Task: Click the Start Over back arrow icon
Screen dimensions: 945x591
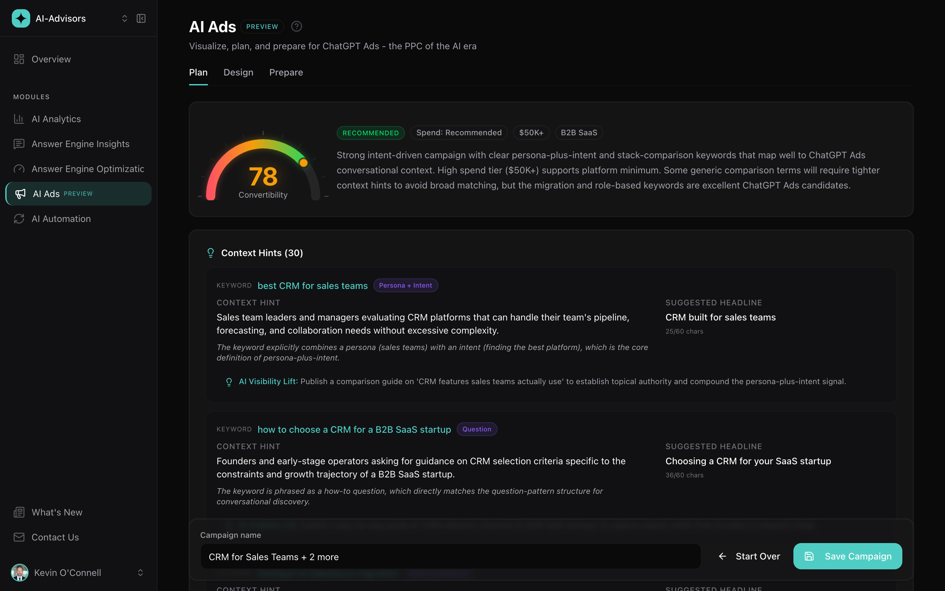Action: 723,556
